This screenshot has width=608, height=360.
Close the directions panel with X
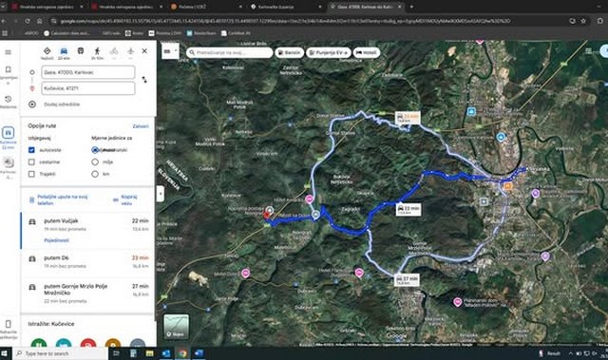click(x=144, y=50)
